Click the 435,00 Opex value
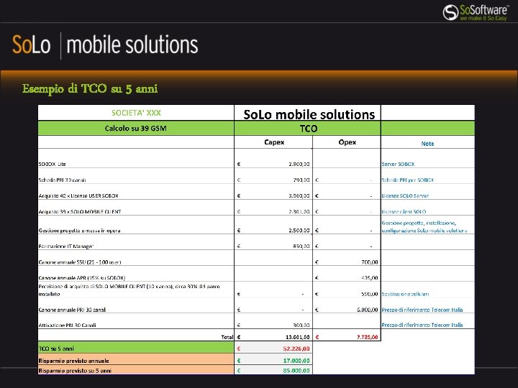Screen dimensions: 518x388 click(x=370, y=278)
